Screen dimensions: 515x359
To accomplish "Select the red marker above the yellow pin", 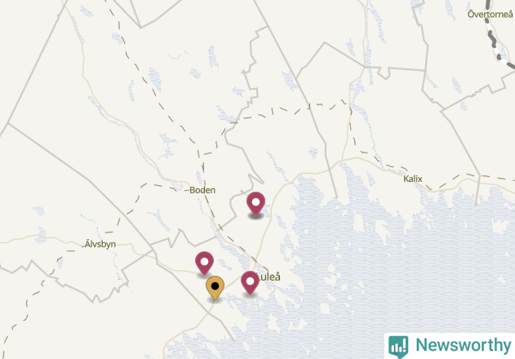I will pyautogui.click(x=204, y=263).
